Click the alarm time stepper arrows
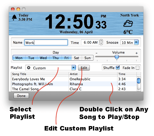154x136 pixels. coord(101,42)
